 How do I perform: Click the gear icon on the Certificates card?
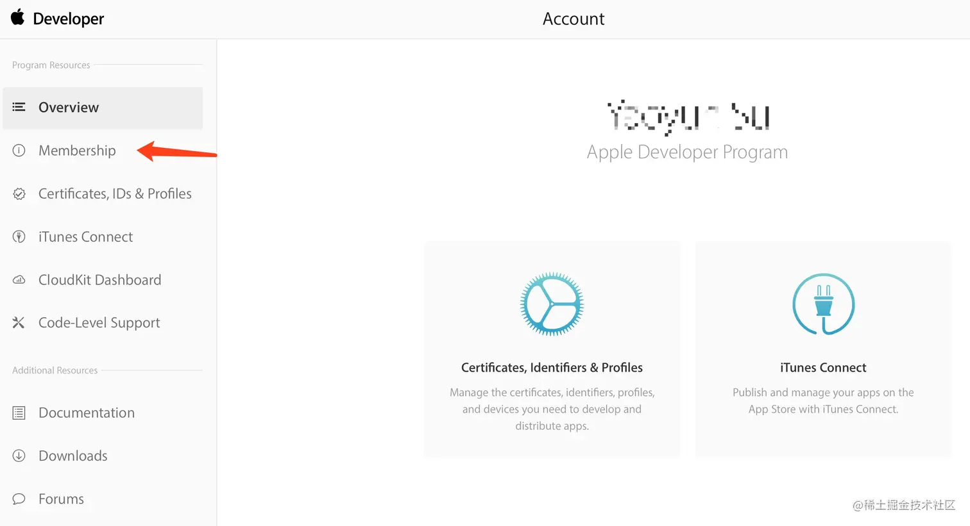(552, 304)
